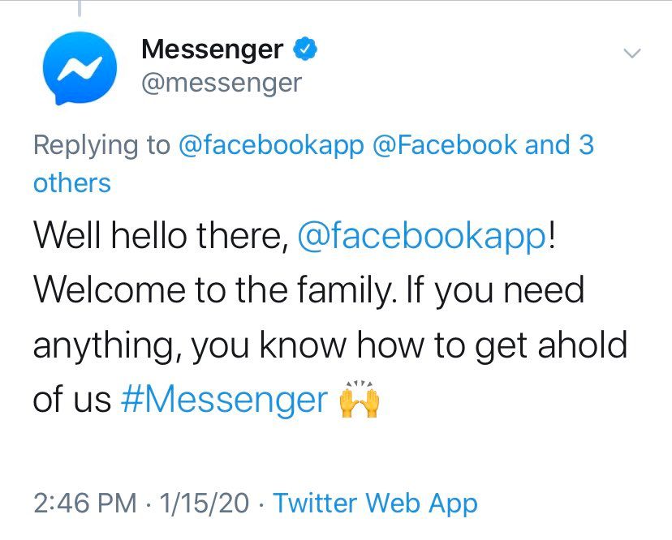
Task: Open the #Messenger hashtag
Action: (x=223, y=400)
